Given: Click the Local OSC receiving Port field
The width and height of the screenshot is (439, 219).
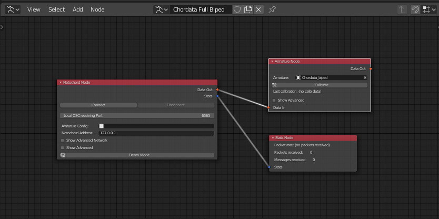Looking at the screenshot, I should [x=137, y=115].
